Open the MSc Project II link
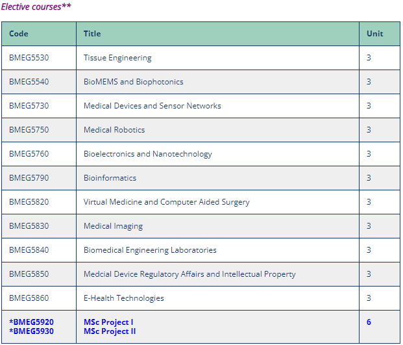 click(x=110, y=331)
